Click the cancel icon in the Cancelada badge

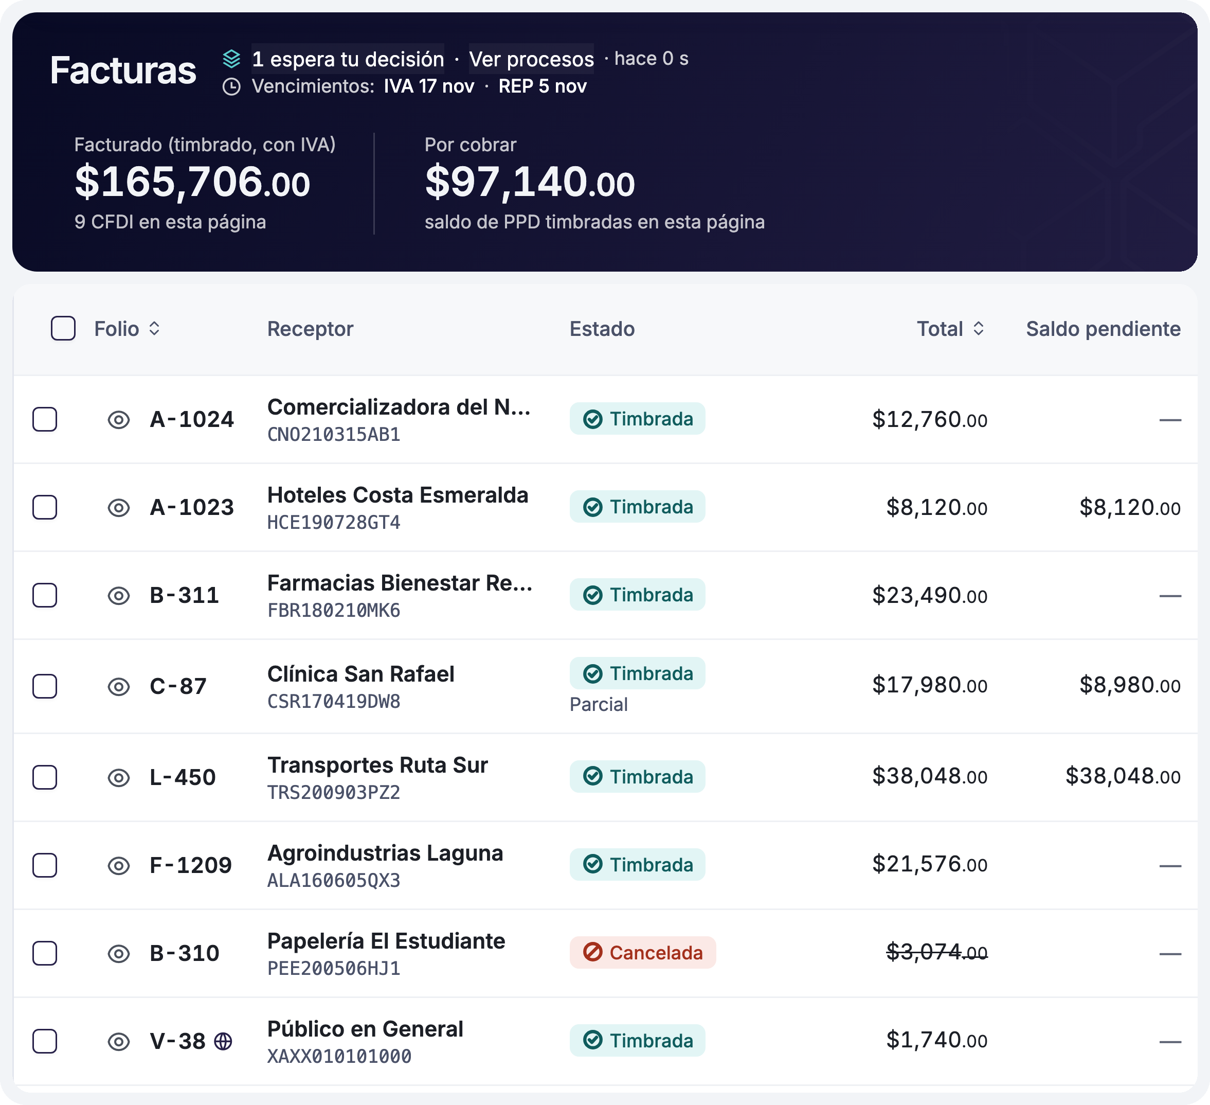[593, 952]
